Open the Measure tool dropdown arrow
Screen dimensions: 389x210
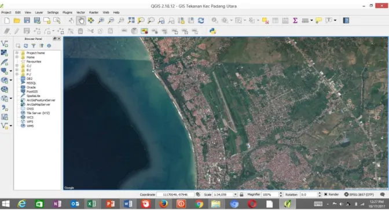click(x=311, y=21)
